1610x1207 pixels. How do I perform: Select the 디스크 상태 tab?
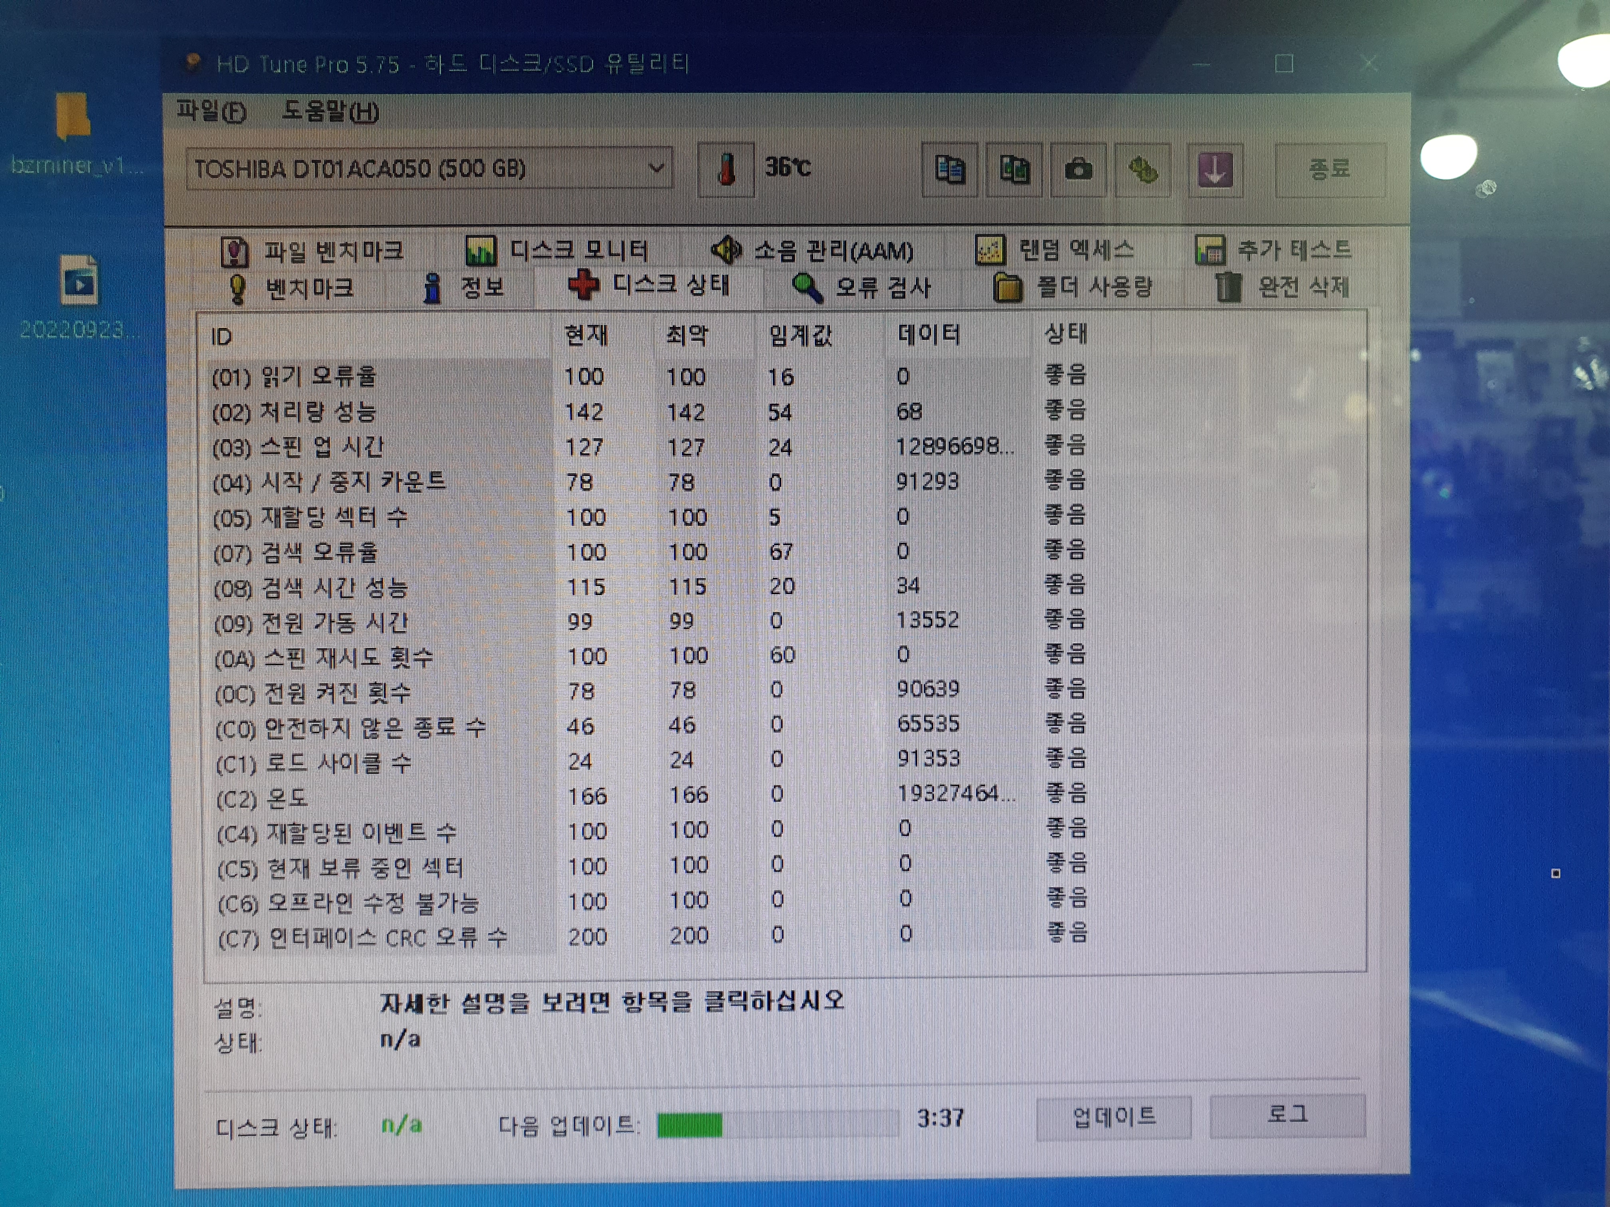[648, 285]
